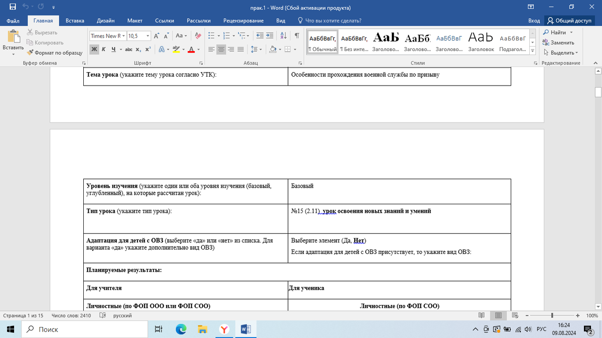602x338 pixels.
Task: Click the Paste (Вставить) icon
Action: point(13,38)
